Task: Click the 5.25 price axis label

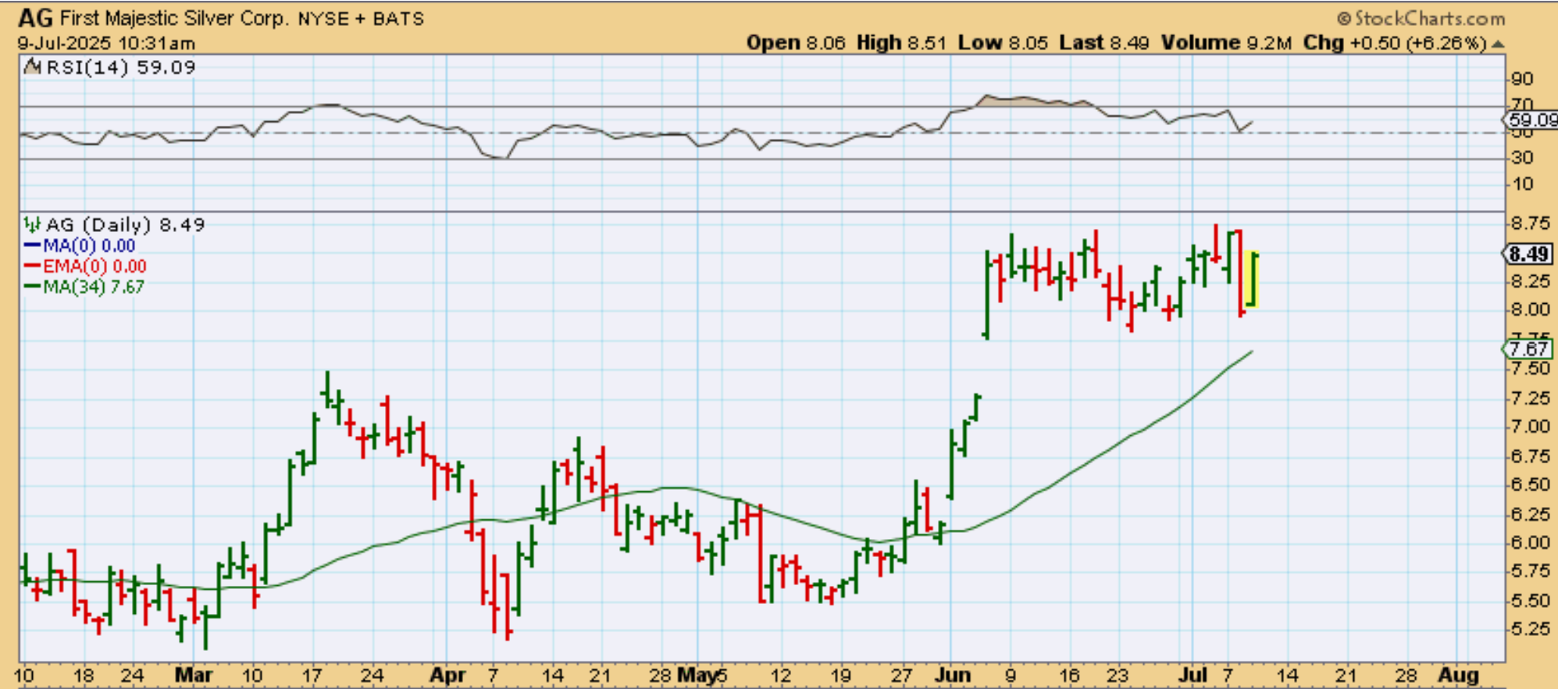Action: [x=1529, y=630]
